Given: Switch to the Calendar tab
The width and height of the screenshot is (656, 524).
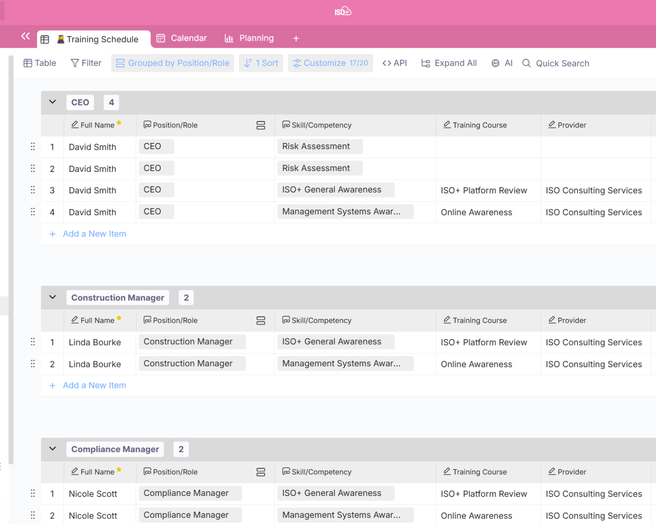Looking at the screenshot, I should click(x=182, y=39).
